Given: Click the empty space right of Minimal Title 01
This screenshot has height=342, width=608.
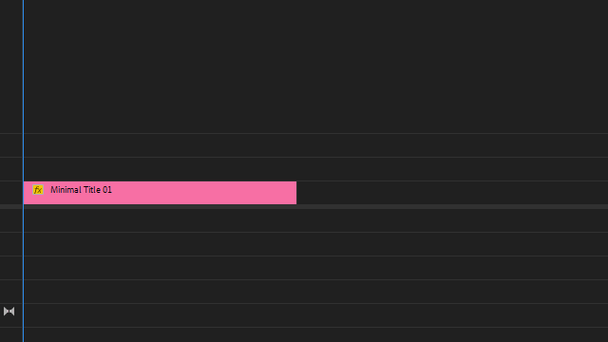Looking at the screenshot, I should (x=452, y=193).
